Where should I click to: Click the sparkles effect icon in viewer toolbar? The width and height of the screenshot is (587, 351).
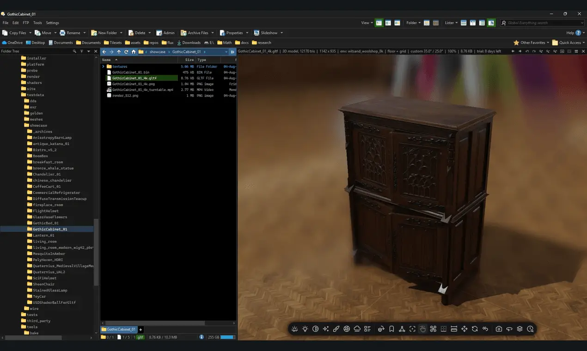326,329
